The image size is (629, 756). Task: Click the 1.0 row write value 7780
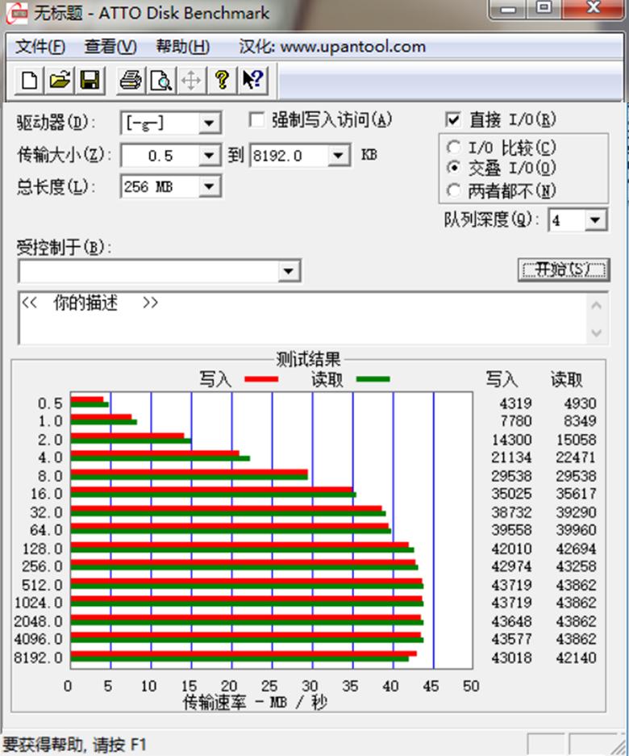click(516, 421)
